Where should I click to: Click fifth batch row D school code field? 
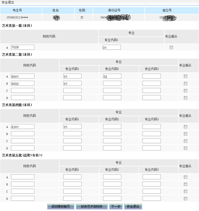point(23,198)
